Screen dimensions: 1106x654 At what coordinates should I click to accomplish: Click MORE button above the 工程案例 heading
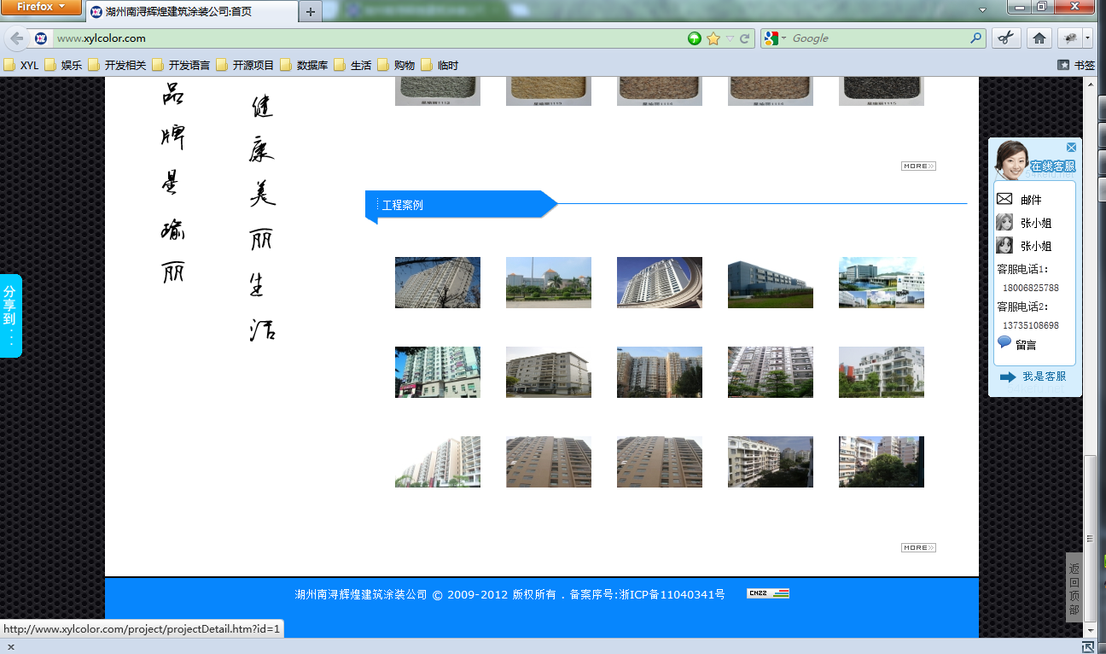[918, 166]
